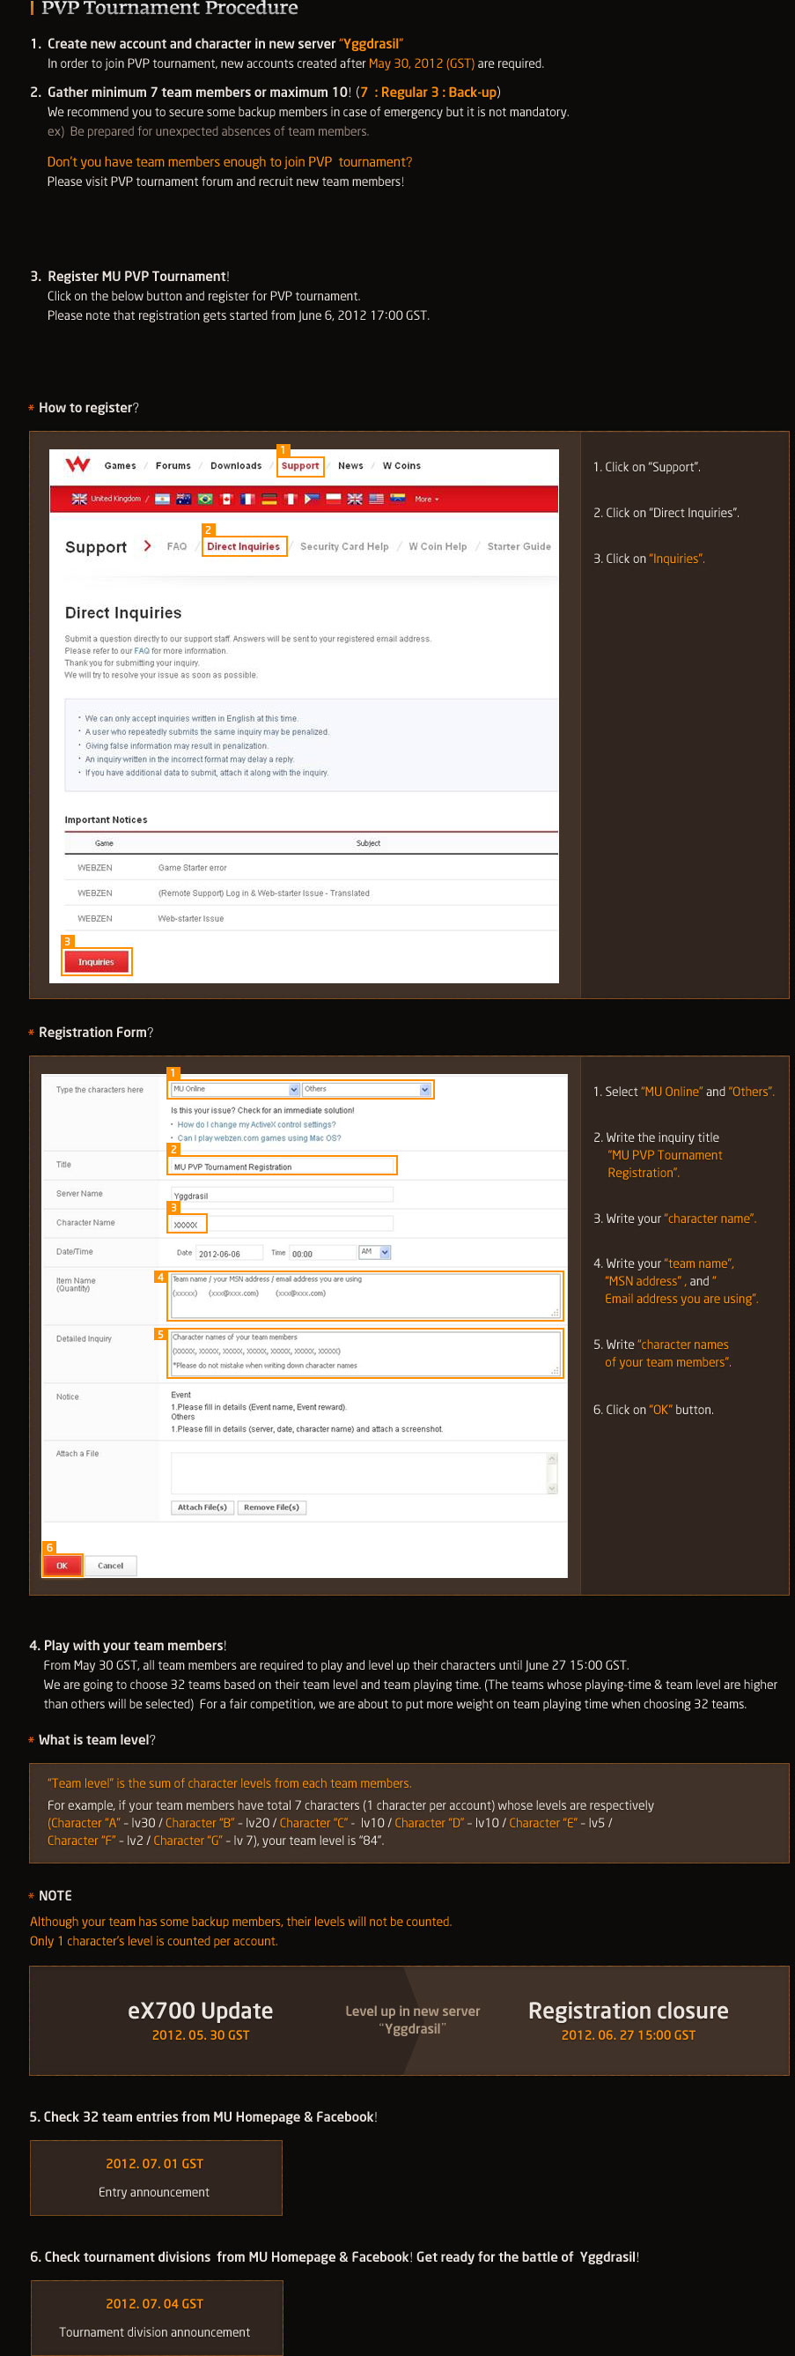Click the red Webzen W logo
This screenshot has height=2356, width=795.
pos(77,464)
